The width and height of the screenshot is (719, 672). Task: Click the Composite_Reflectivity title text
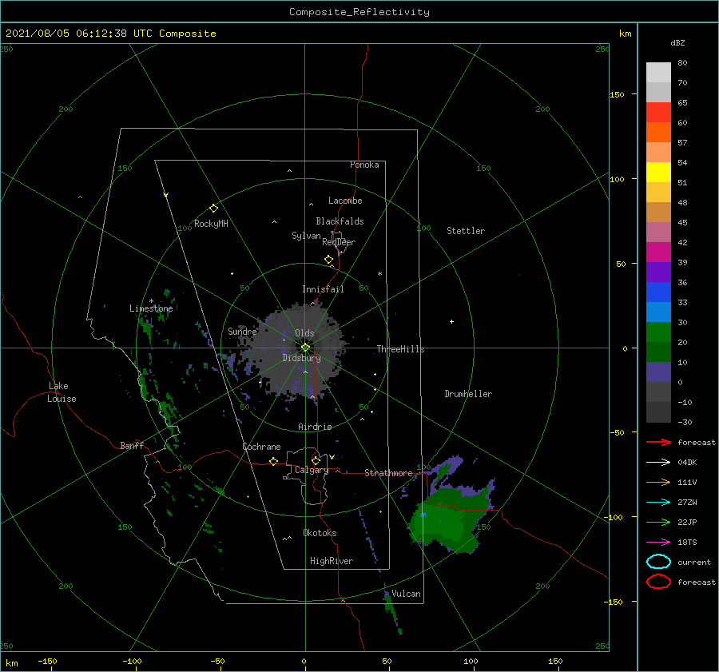[x=359, y=12]
